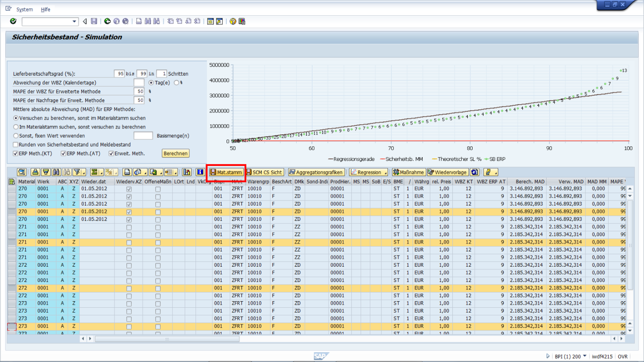This screenshot has height=362, width=644.
Task: Open Mat.stamm from the grid toolbar
Action: click(x=226, y=172)
